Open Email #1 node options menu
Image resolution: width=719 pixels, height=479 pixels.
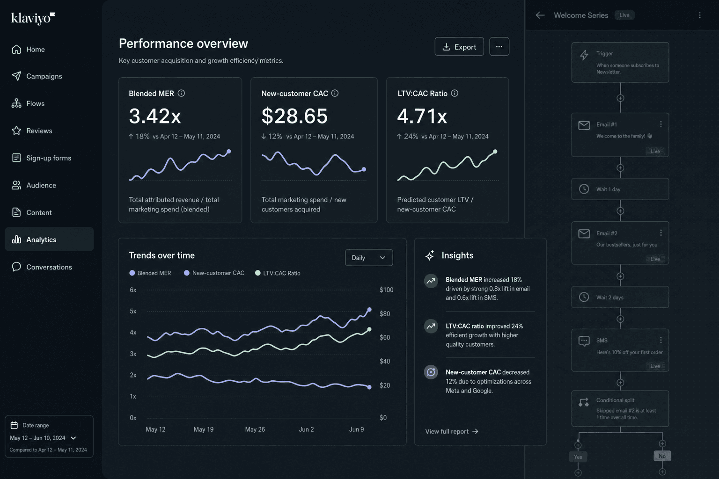[x=661, y=124]
